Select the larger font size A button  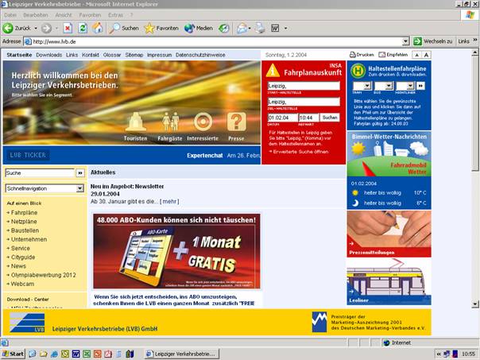point(426,55)
